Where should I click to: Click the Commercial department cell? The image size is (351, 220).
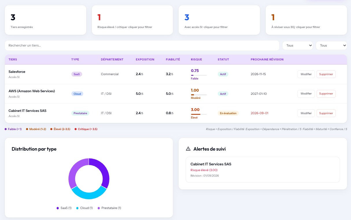pos(110,74)
